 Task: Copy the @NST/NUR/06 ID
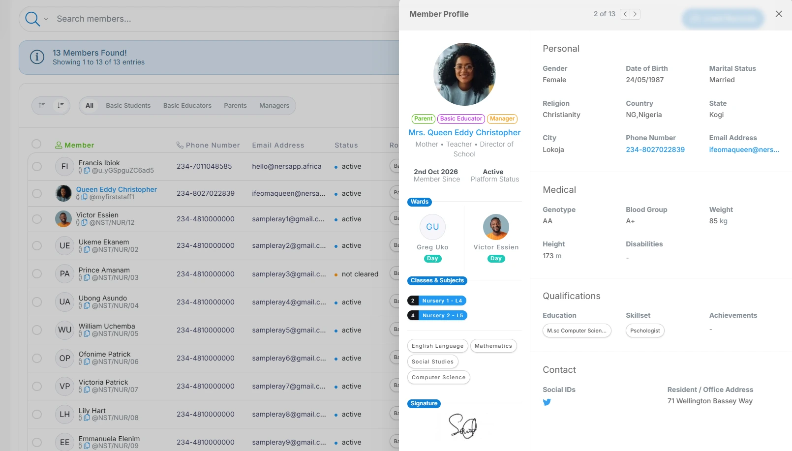pyautogui.click(x=87, y=361)
